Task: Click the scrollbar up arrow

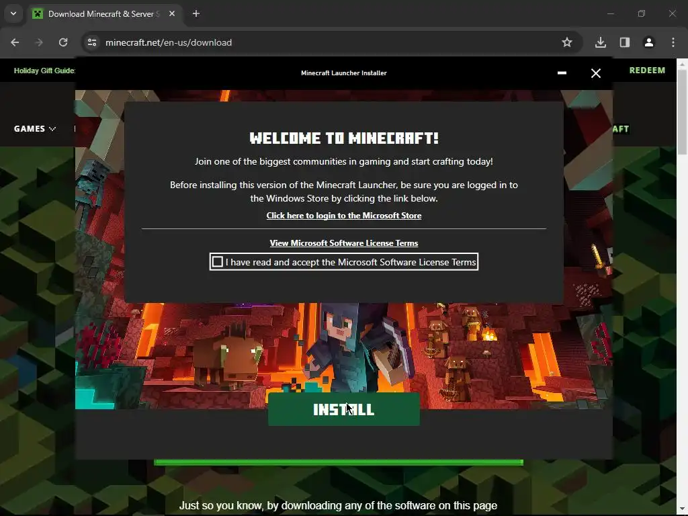Action: [682, 64]
